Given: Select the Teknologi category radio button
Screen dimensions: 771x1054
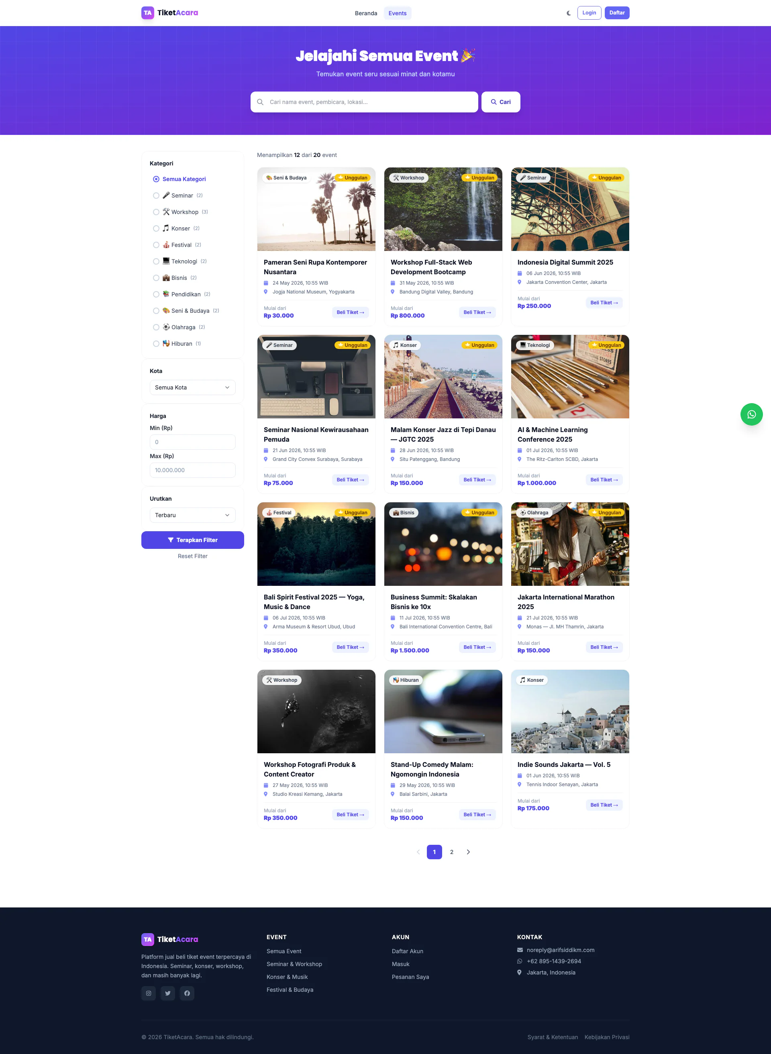Looking at the screenshot, I should coord(156,261).
